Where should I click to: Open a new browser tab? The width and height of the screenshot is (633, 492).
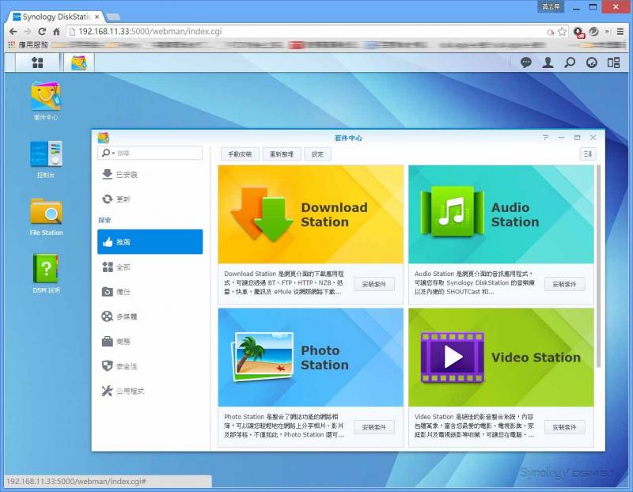pos(113,17)
